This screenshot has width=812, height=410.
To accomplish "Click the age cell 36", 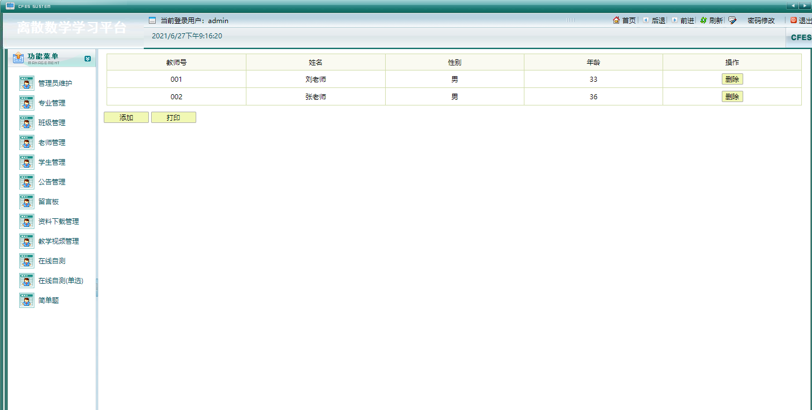I will point(593,97).
